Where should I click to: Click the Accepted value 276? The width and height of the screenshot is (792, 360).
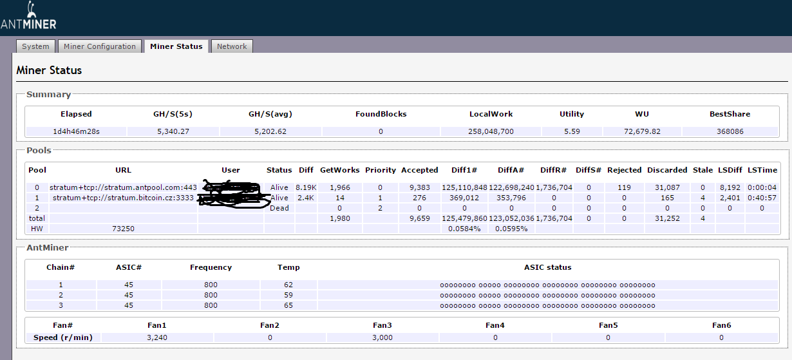(x=419, y=198)
